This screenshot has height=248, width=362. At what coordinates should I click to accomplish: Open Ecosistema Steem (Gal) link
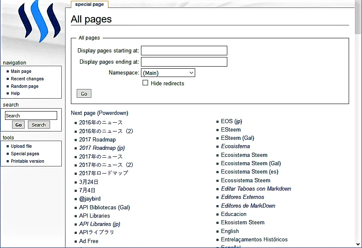click(251, 163)
